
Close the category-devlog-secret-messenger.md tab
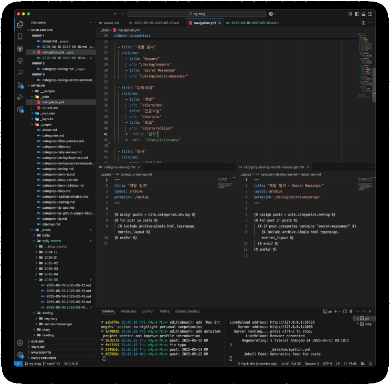(308, 167)
